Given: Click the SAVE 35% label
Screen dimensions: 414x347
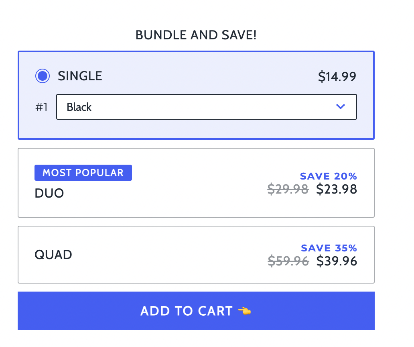Looking at the screenshot, I should [329, 248].
